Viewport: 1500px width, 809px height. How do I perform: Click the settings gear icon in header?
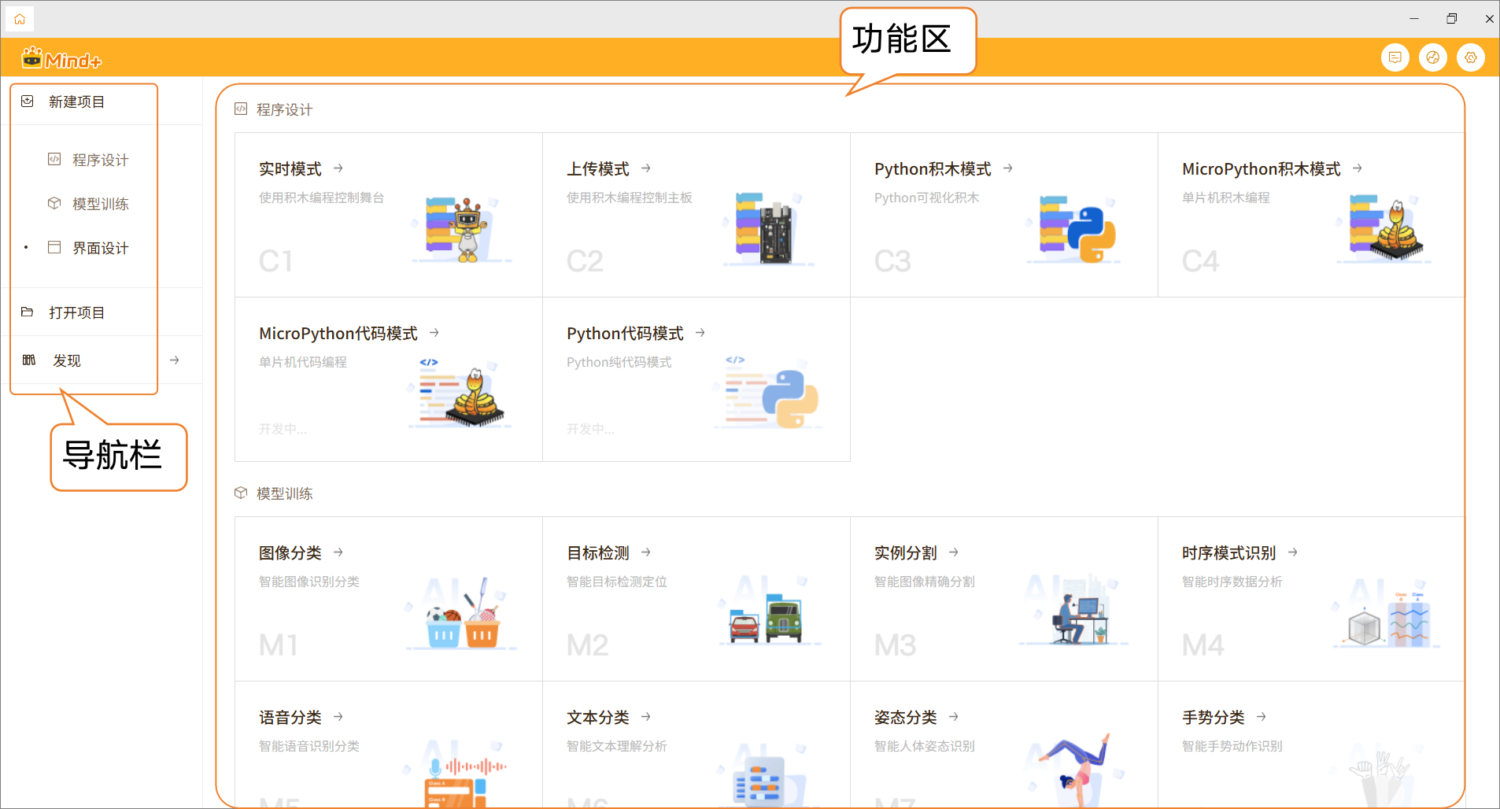coord(1470,57)
